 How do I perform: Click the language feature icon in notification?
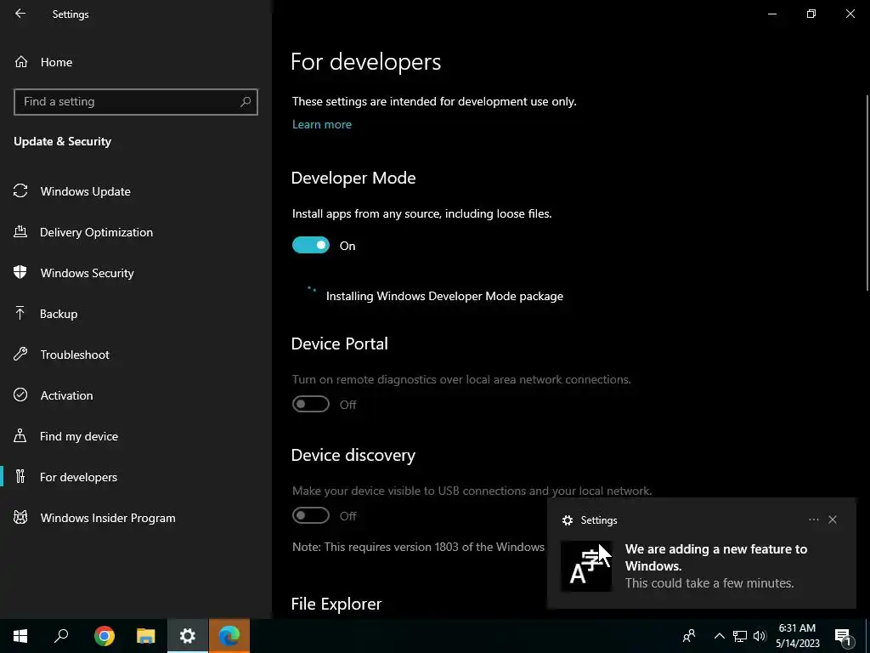coord(586,565)
